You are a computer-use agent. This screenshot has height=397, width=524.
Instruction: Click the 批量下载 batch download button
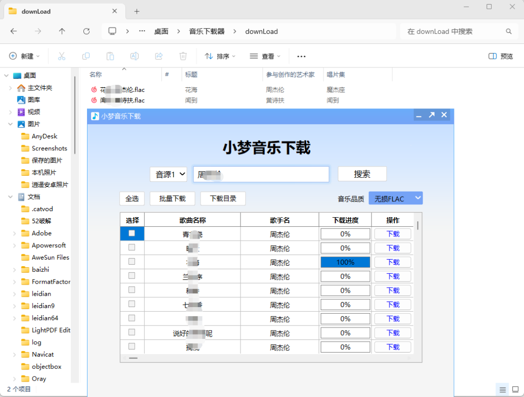(x=172, y=198)
